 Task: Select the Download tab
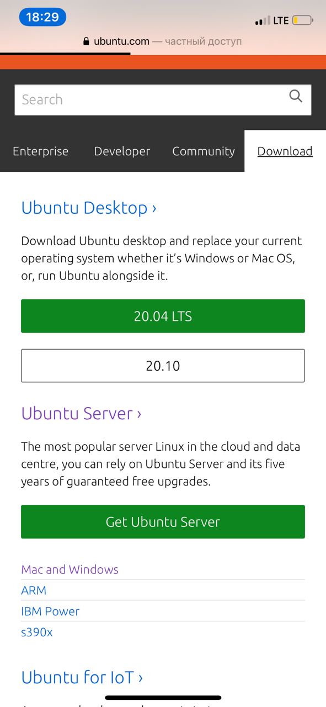coord(285,151)
